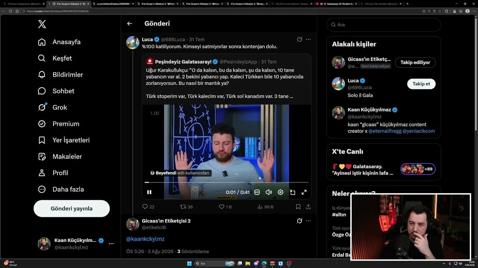The image size is (478, 268).
Task: Open the @yeniacikcom profile link
Action: pyautogui.click(x=419, y=131)
